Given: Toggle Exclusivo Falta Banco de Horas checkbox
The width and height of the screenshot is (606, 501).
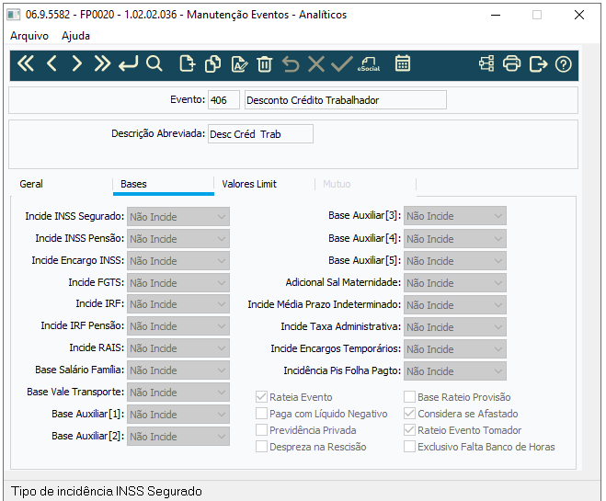Looking at the screenshot, I should [x=409, y=447].
